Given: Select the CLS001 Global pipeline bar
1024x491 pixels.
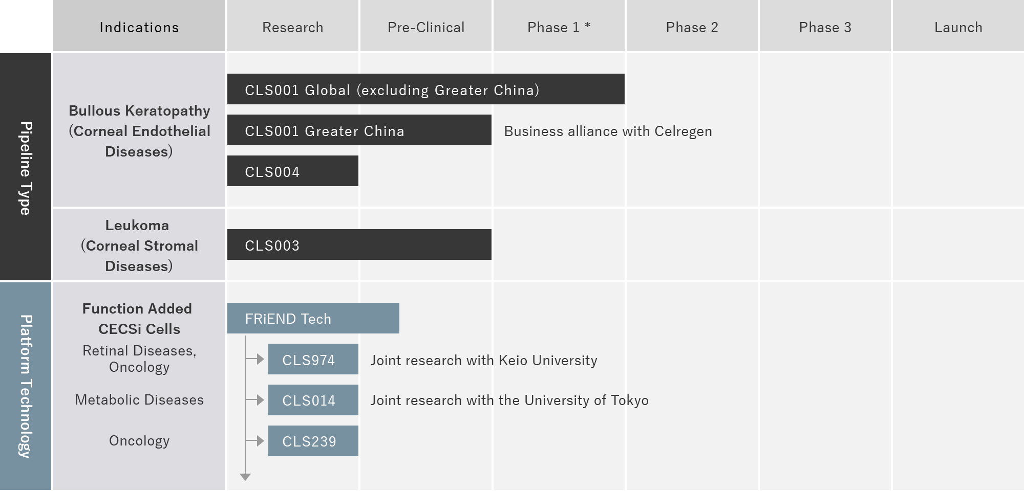Looking at the screenshot, I should coord(425,90).
